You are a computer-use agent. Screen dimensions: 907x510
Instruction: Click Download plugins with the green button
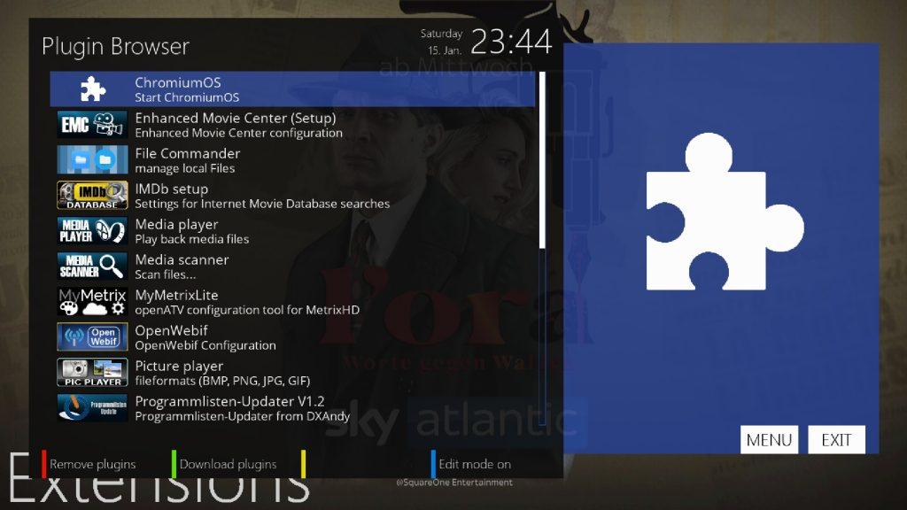227,463
